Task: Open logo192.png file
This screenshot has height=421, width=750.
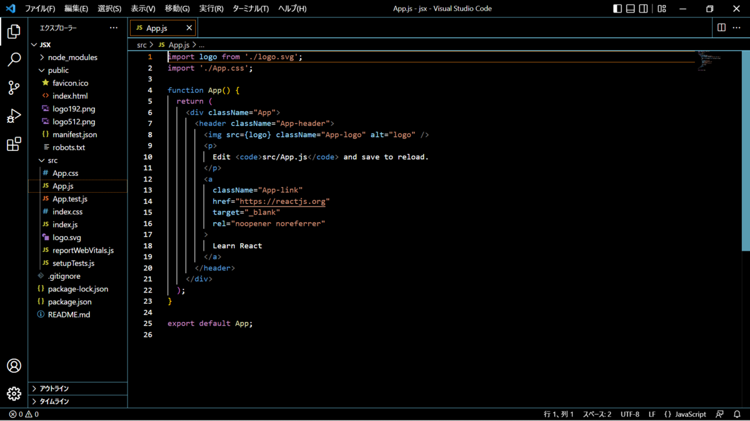Action: coord(78,109)
